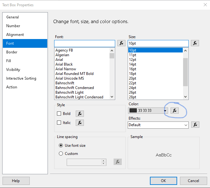The image size is (210, 188).
Task: Switch to the Border page
Action: tap(12, 52)
